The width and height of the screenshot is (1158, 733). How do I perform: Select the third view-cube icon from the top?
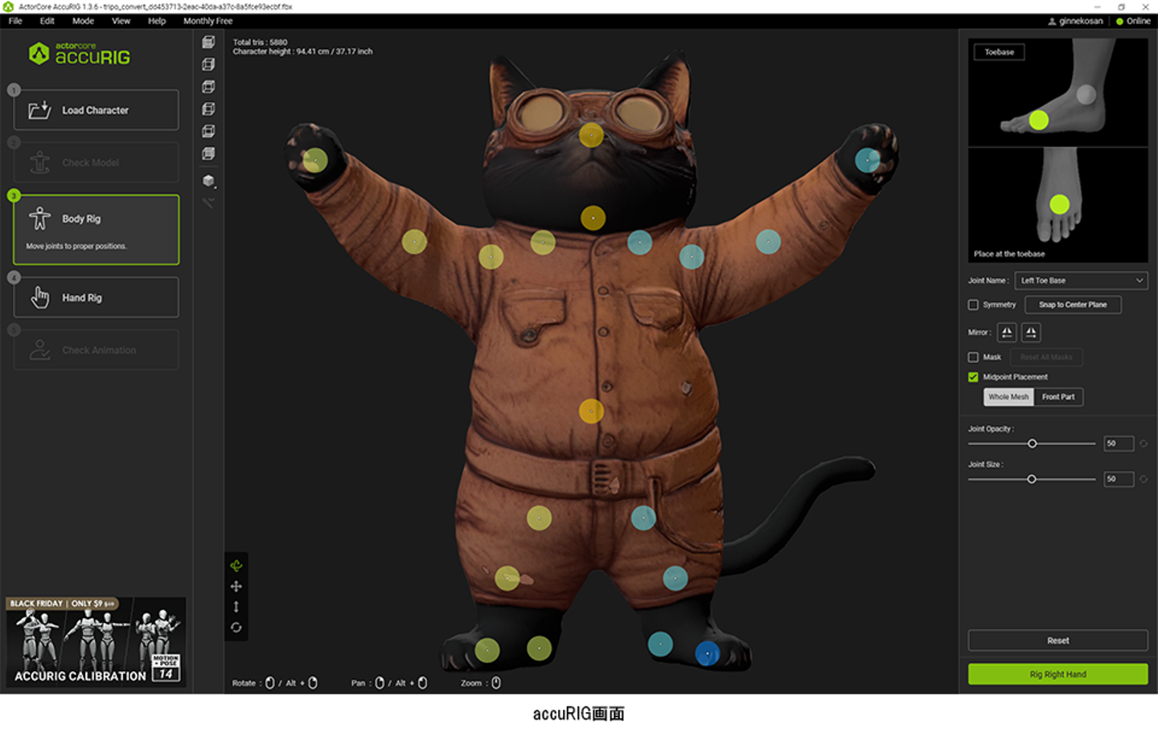point(208,87)
